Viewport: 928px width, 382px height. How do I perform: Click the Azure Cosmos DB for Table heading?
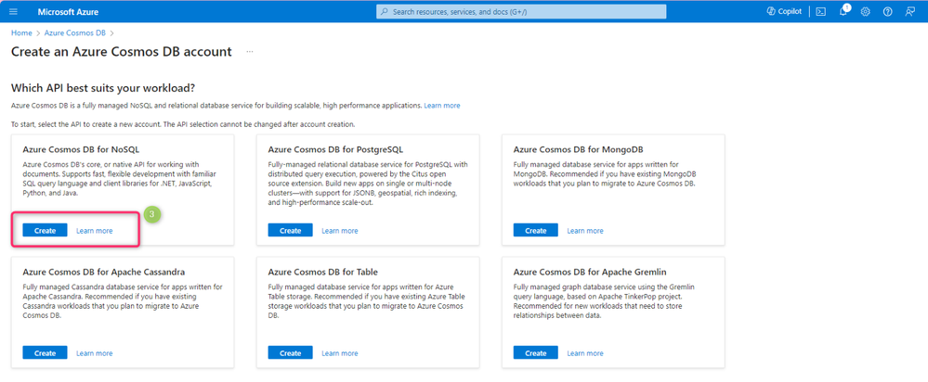(x=323, y=273)
